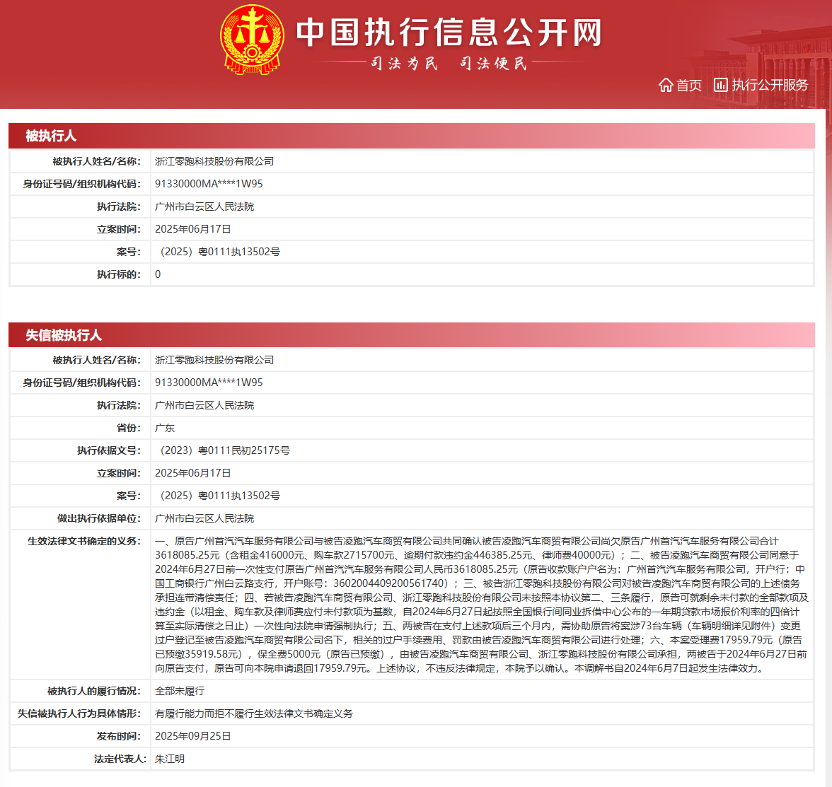Select the 首页 house icon
This screenshot has width=832, height=787.
[666, 85]
